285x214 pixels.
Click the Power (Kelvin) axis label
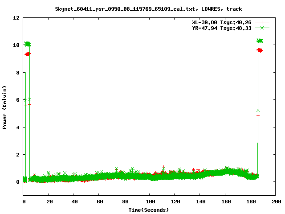click(4, 107)
